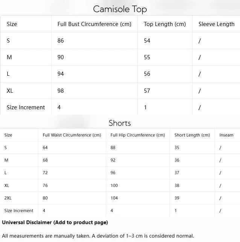The image size is (240, 242).
Task: Click the Camisole Top table title
Action: click(x=120, y=9)
